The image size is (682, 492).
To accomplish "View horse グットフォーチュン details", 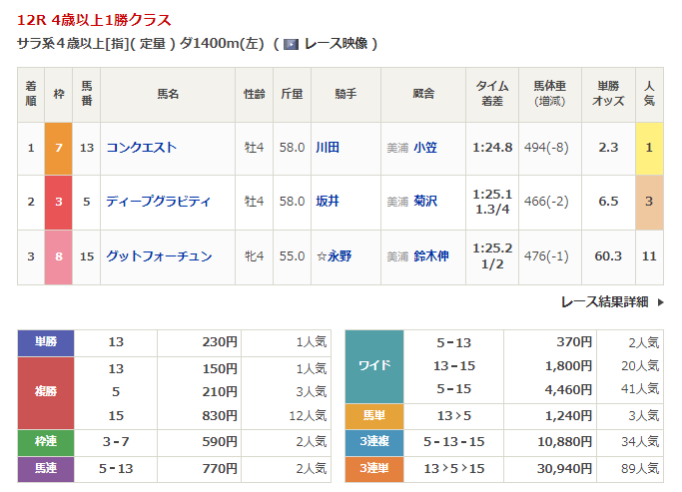I will click(159, 256).
